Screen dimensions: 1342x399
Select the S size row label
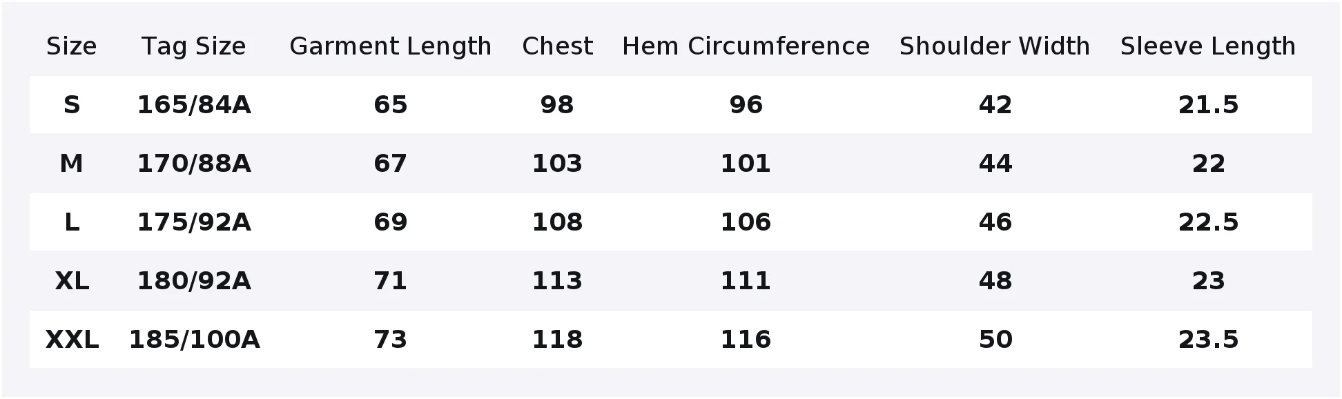tap(72, 105)
